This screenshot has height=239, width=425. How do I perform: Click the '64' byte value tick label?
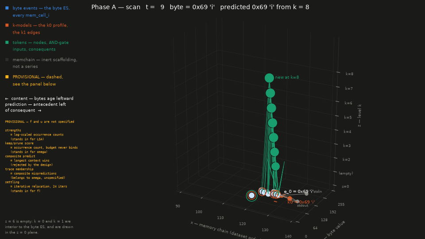tap(315, 228)
